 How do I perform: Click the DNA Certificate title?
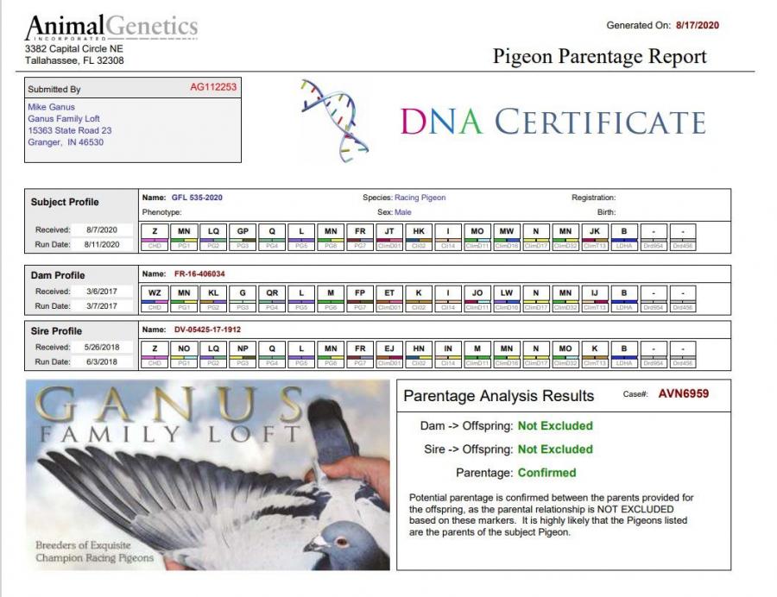click(x=553, y=122)
